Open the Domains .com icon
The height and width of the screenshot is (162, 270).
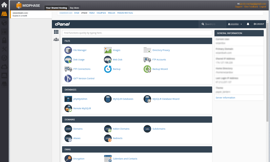(68, 129)
